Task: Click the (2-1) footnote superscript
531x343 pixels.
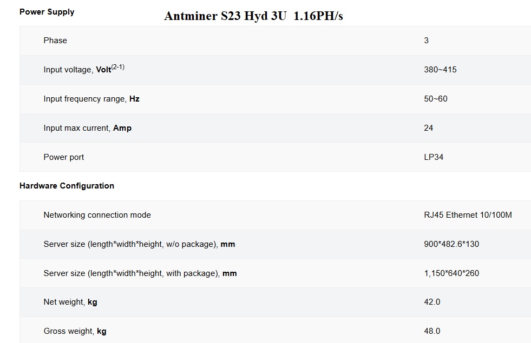Action: [118, 67]
